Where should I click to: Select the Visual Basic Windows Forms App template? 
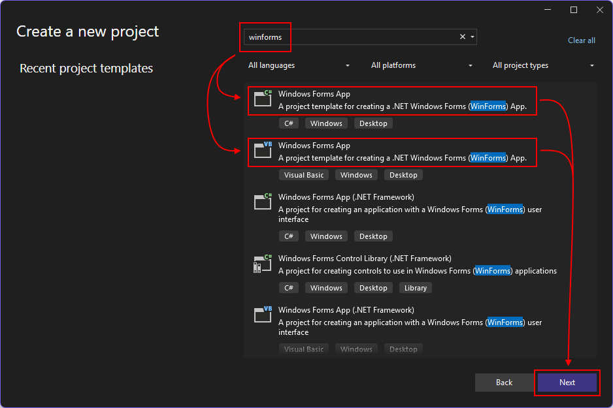click(392, 151)
